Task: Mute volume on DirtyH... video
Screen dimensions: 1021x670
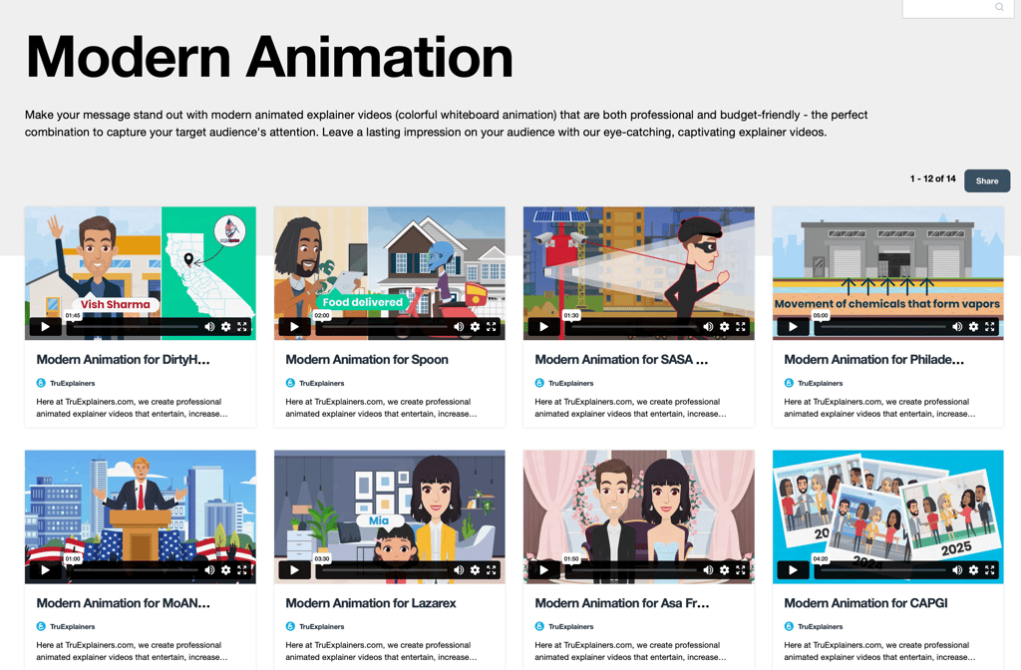Action: tap(209, 327)
